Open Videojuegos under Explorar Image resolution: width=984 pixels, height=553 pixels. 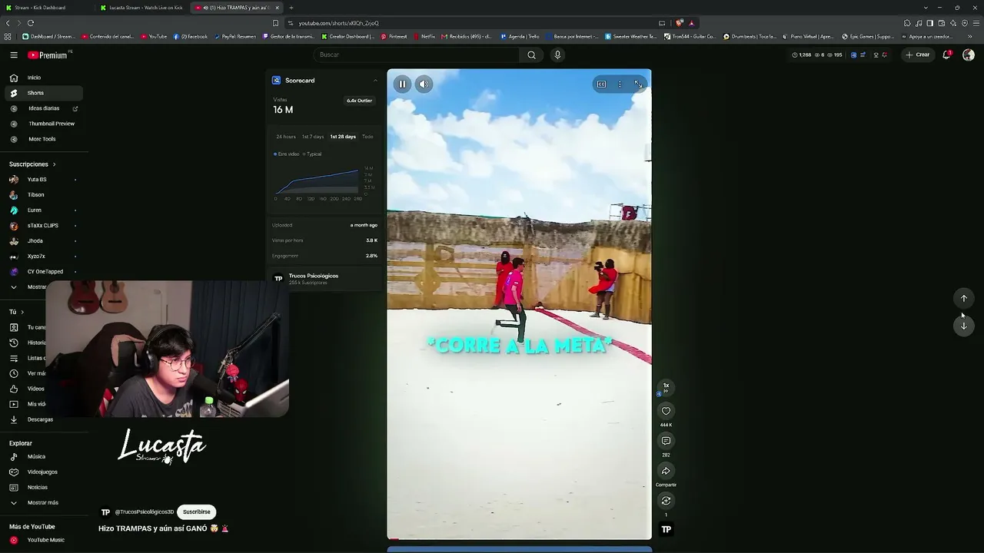tap(43, 472)
